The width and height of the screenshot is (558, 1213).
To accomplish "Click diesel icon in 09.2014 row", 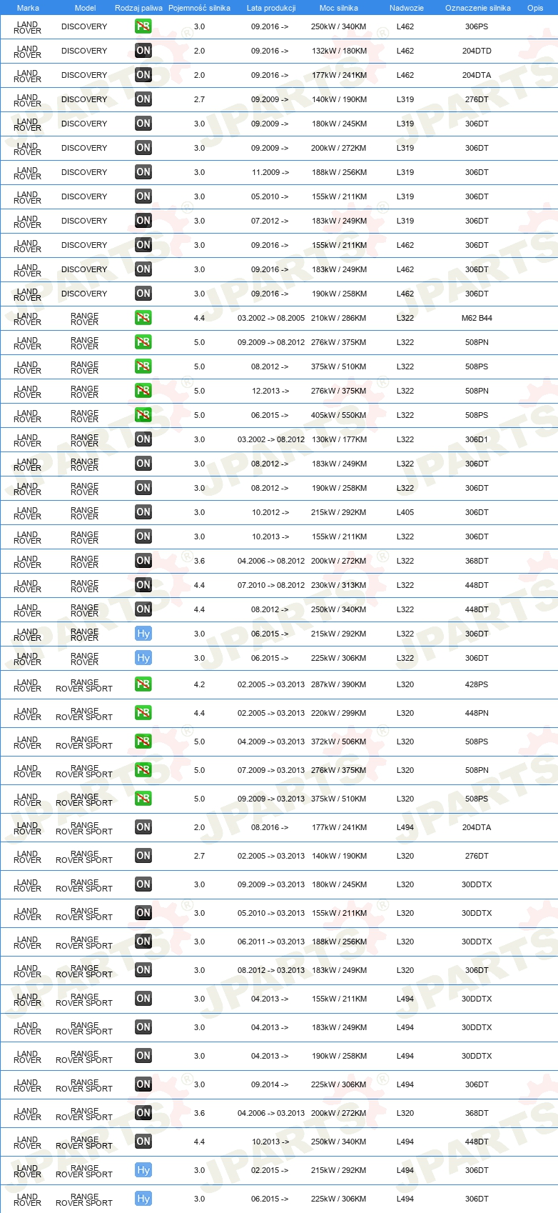I will click(x=143, y=1084).
